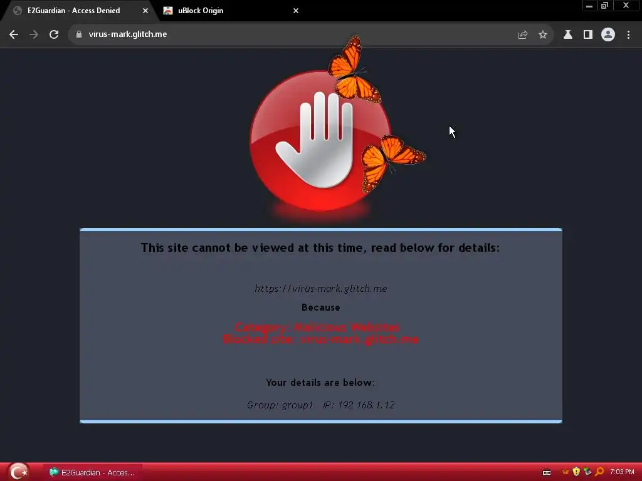The width and height of the screenshot is (642, 481).
Task: Close the E2Guardian - Access Denied tab
Action: point(145,11)
